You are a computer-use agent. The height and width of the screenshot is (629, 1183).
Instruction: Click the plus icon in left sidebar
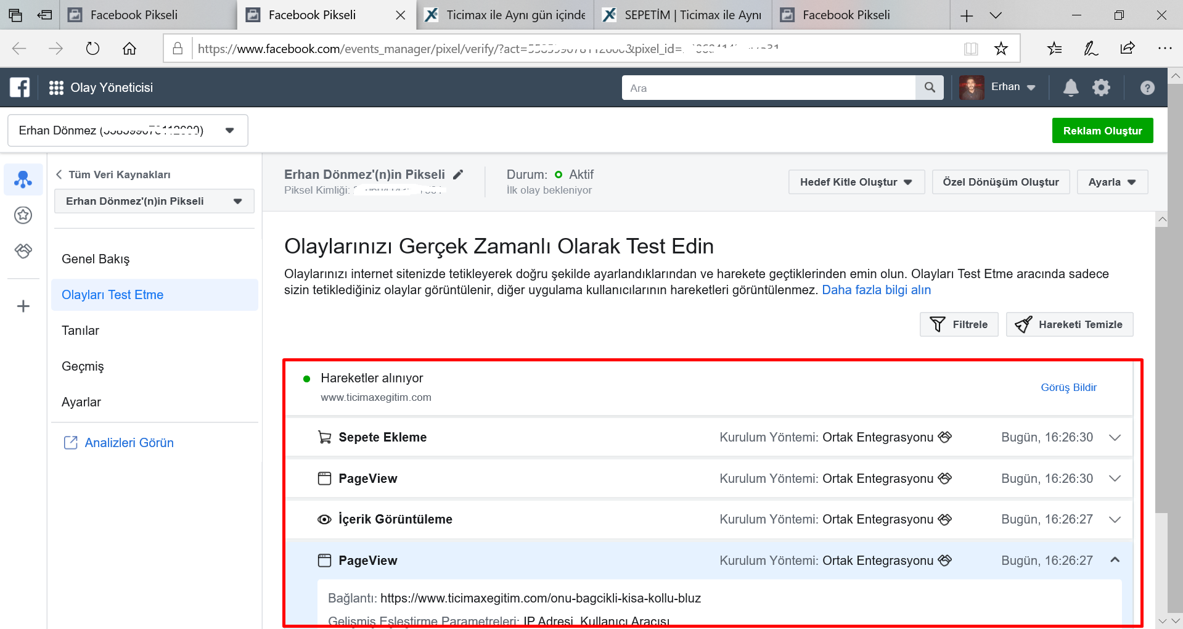pos(23,306)
